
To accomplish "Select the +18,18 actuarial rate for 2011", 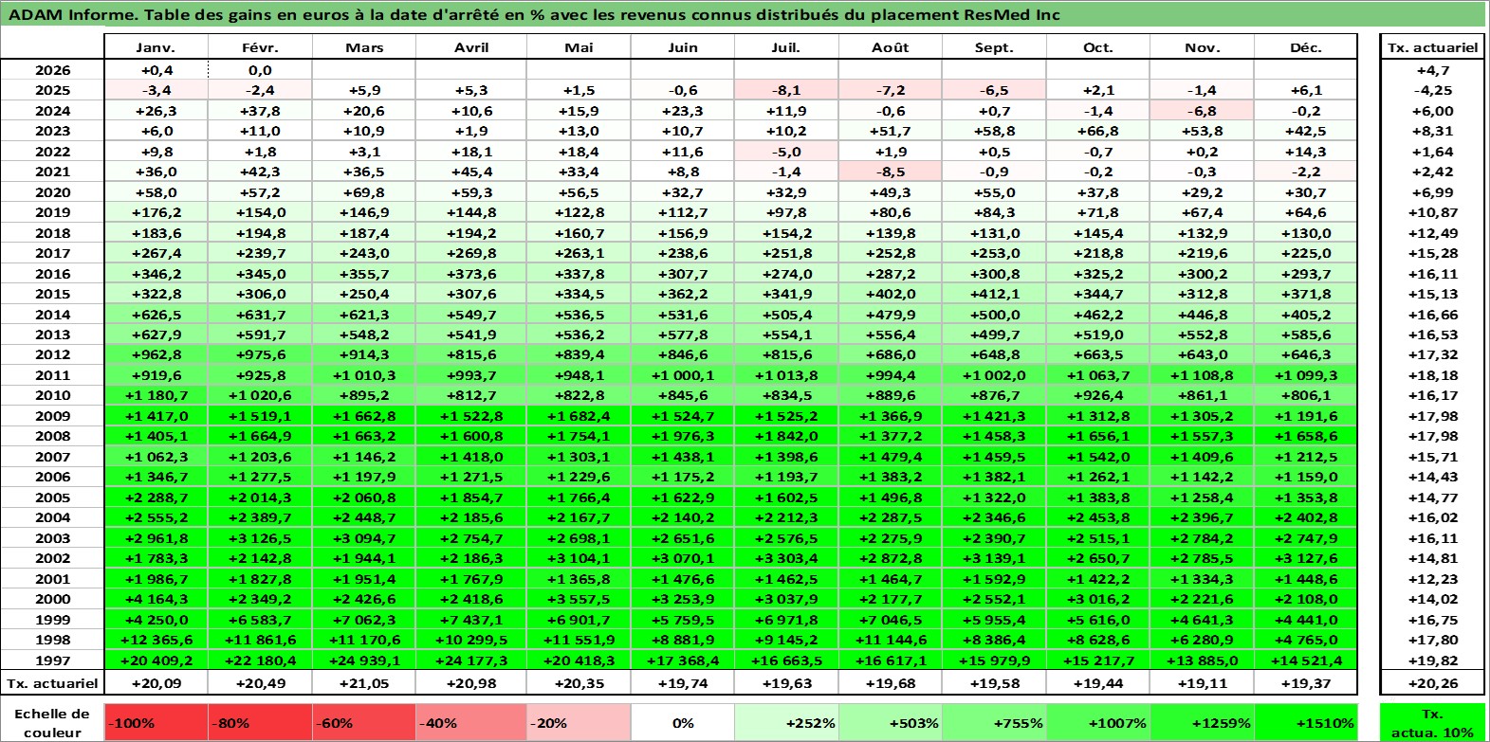I will click(x=1432, y=375).
